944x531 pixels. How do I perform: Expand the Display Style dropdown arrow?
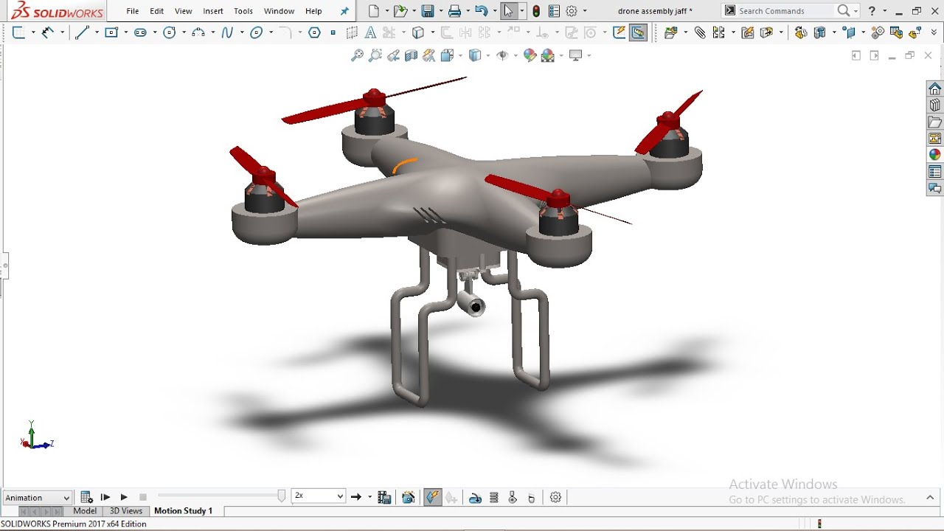pyautogui.click(x=487, y=55)
